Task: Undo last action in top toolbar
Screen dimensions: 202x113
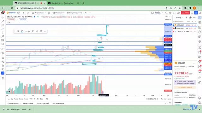Action: (x=86, y=13)
